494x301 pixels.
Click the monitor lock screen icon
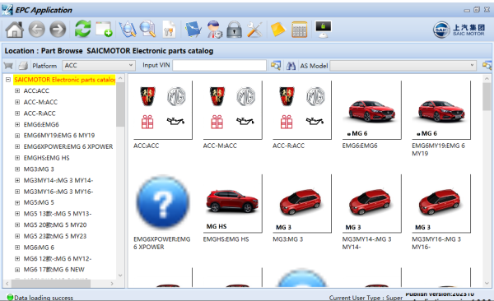point(324,30)
